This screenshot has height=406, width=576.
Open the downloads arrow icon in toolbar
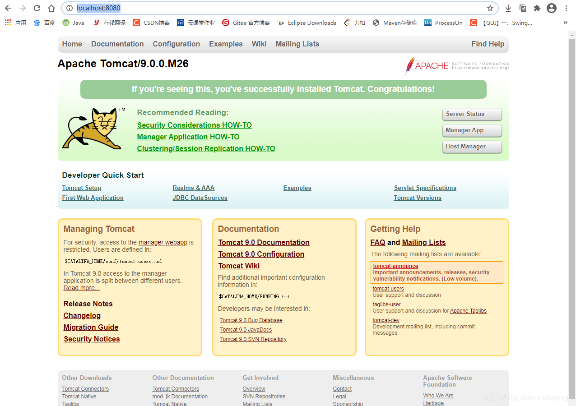click(508, 8)
